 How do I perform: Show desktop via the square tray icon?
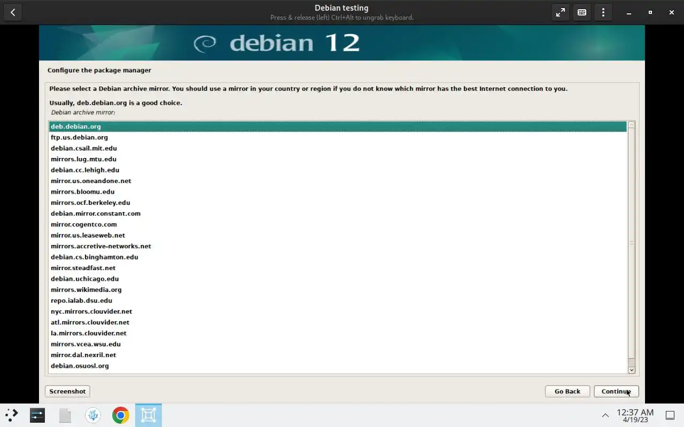(x=670, y=415)
